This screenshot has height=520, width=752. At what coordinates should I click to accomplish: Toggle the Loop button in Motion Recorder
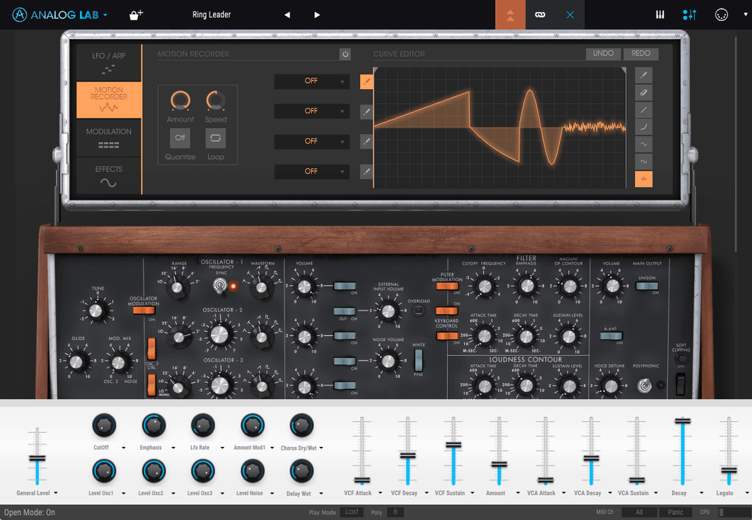(x=215, y=138)
